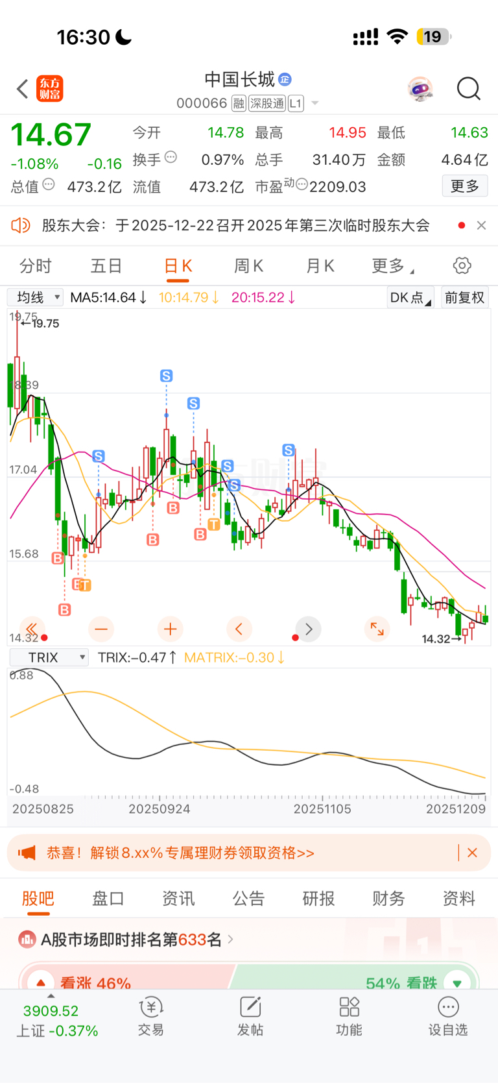The width and height of the screenshot is (498, 1083).
Task: Tap the search magnifier icon
Action: 468,89
